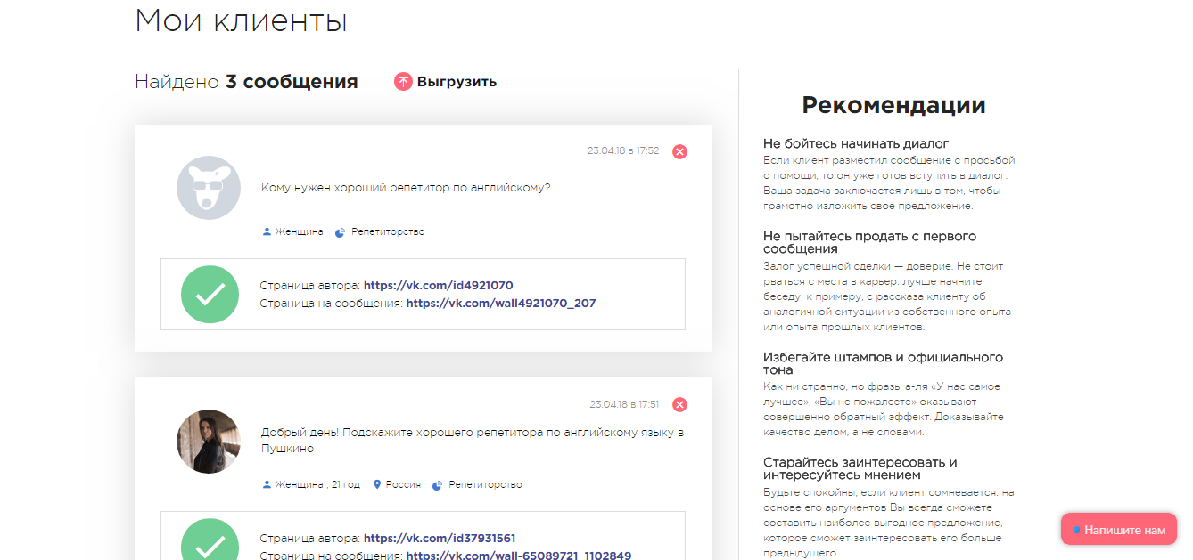
Task: Click the Мои клиенты page heading
Action: 243,20
